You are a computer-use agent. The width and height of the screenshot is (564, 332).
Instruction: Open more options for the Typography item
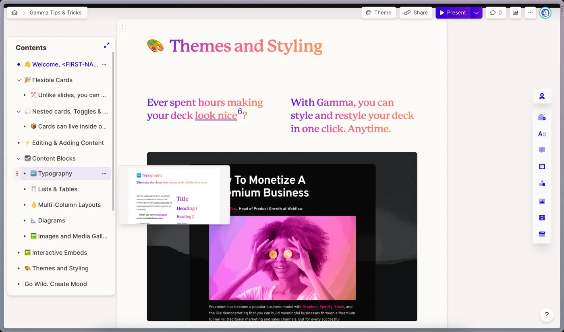104,174
